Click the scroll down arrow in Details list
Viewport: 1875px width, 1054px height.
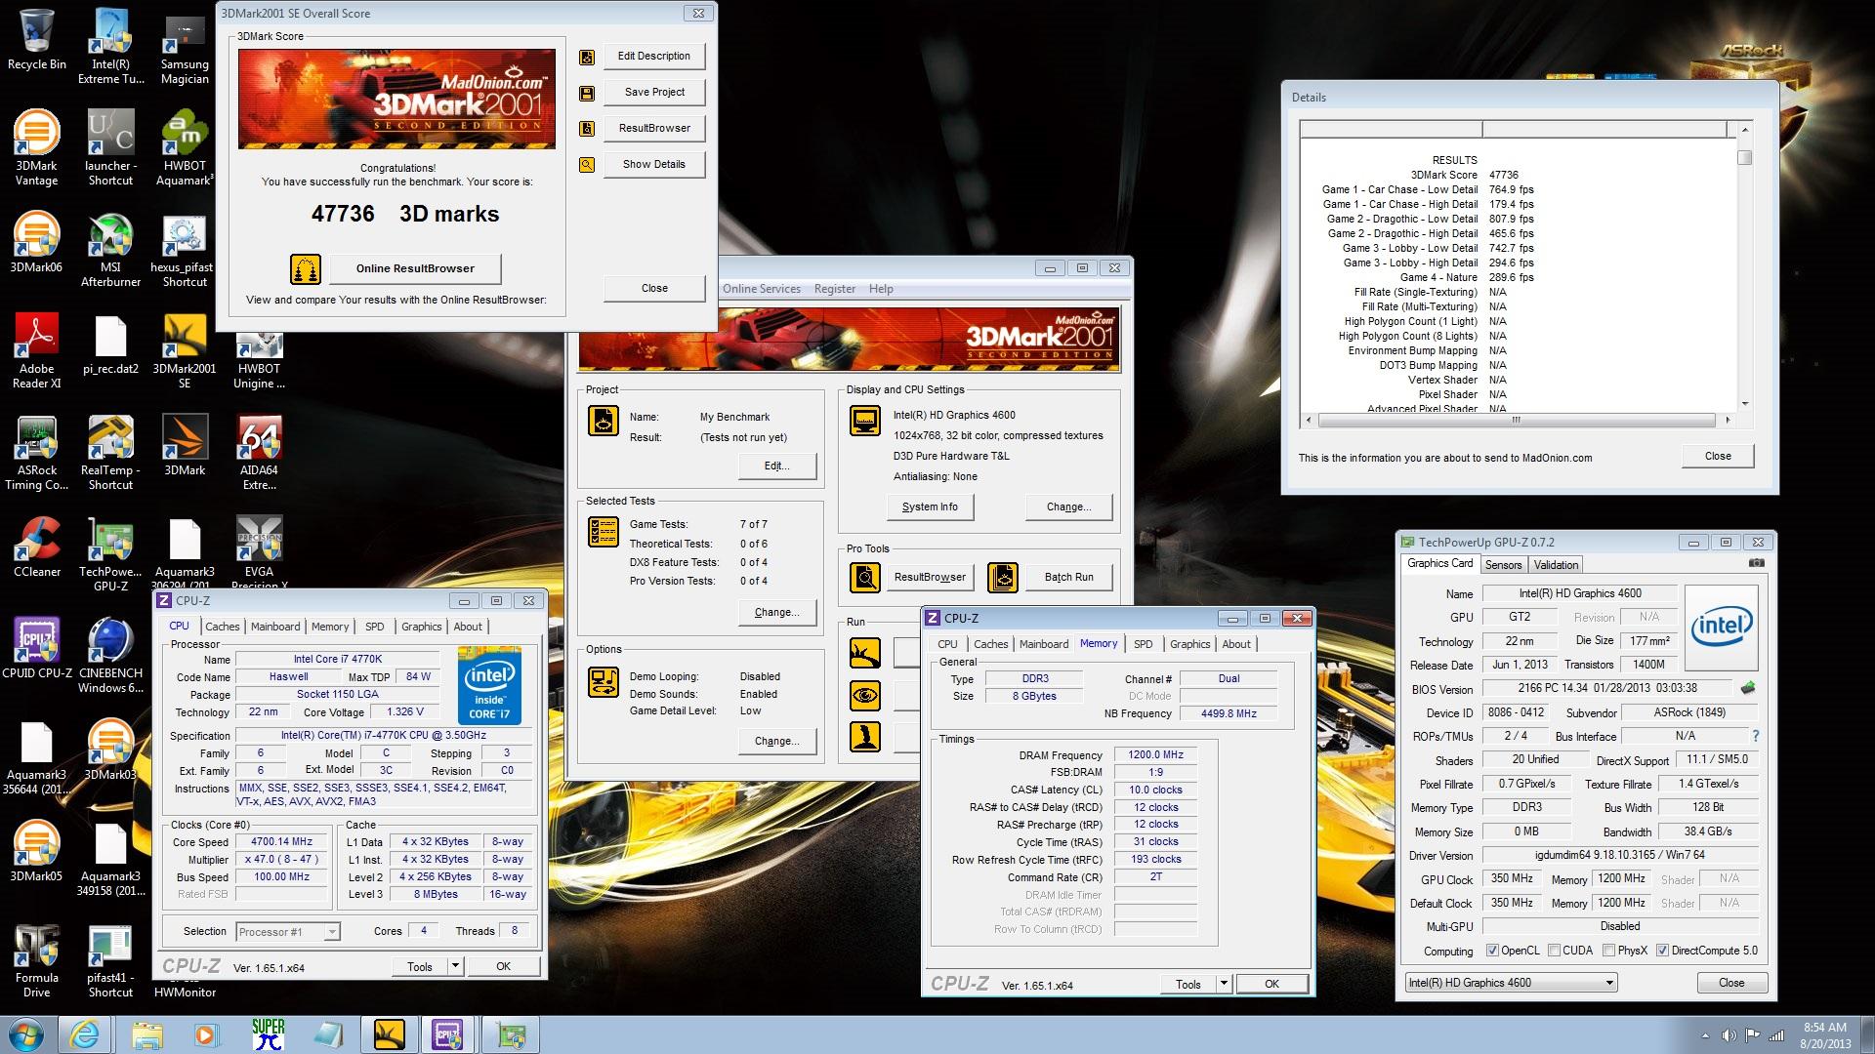tap(1745, 404)
